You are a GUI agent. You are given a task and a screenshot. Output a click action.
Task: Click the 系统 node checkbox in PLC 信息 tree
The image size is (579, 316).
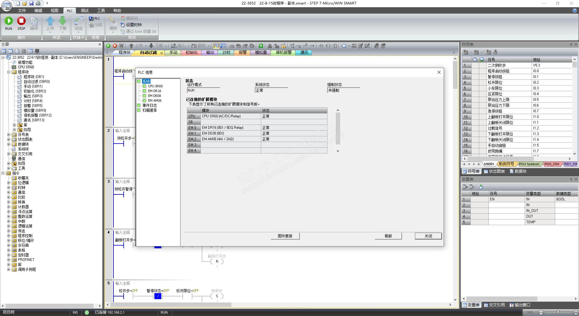139,81
